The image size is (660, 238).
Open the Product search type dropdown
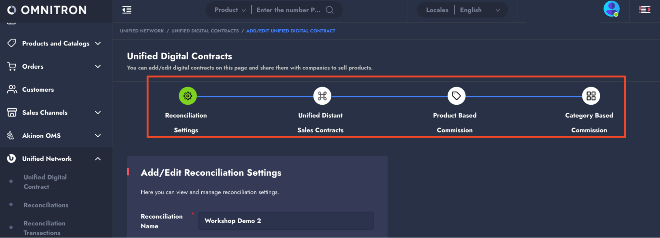coord(230,10)
